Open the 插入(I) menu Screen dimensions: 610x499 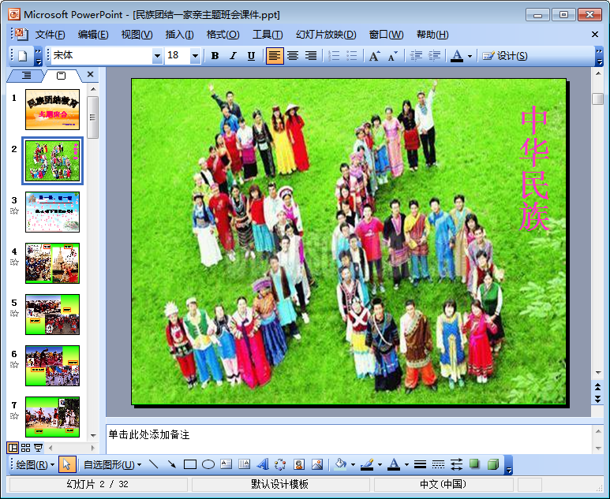click(x=179, y=35)
